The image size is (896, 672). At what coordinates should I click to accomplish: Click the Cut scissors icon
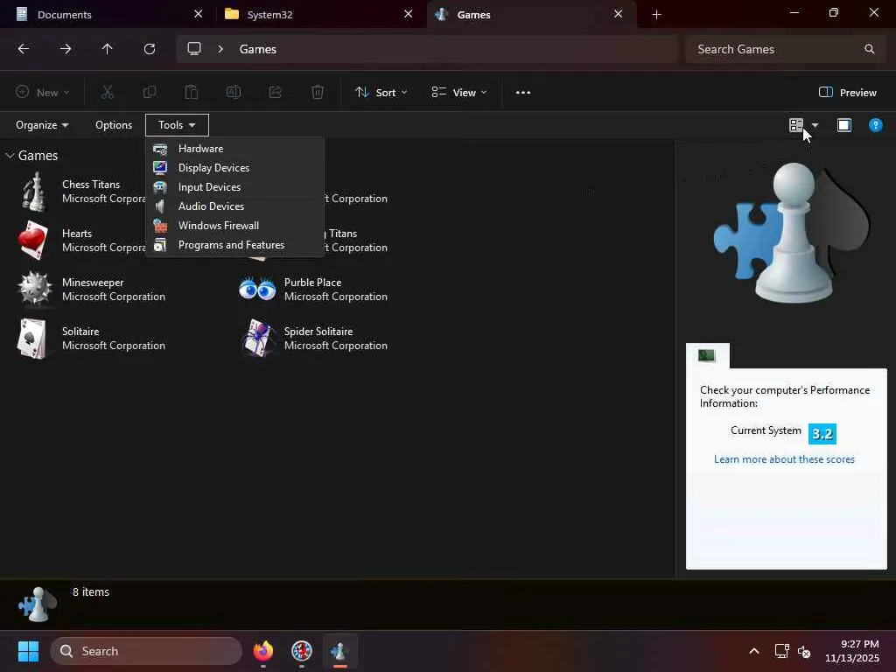click(108, 92)
